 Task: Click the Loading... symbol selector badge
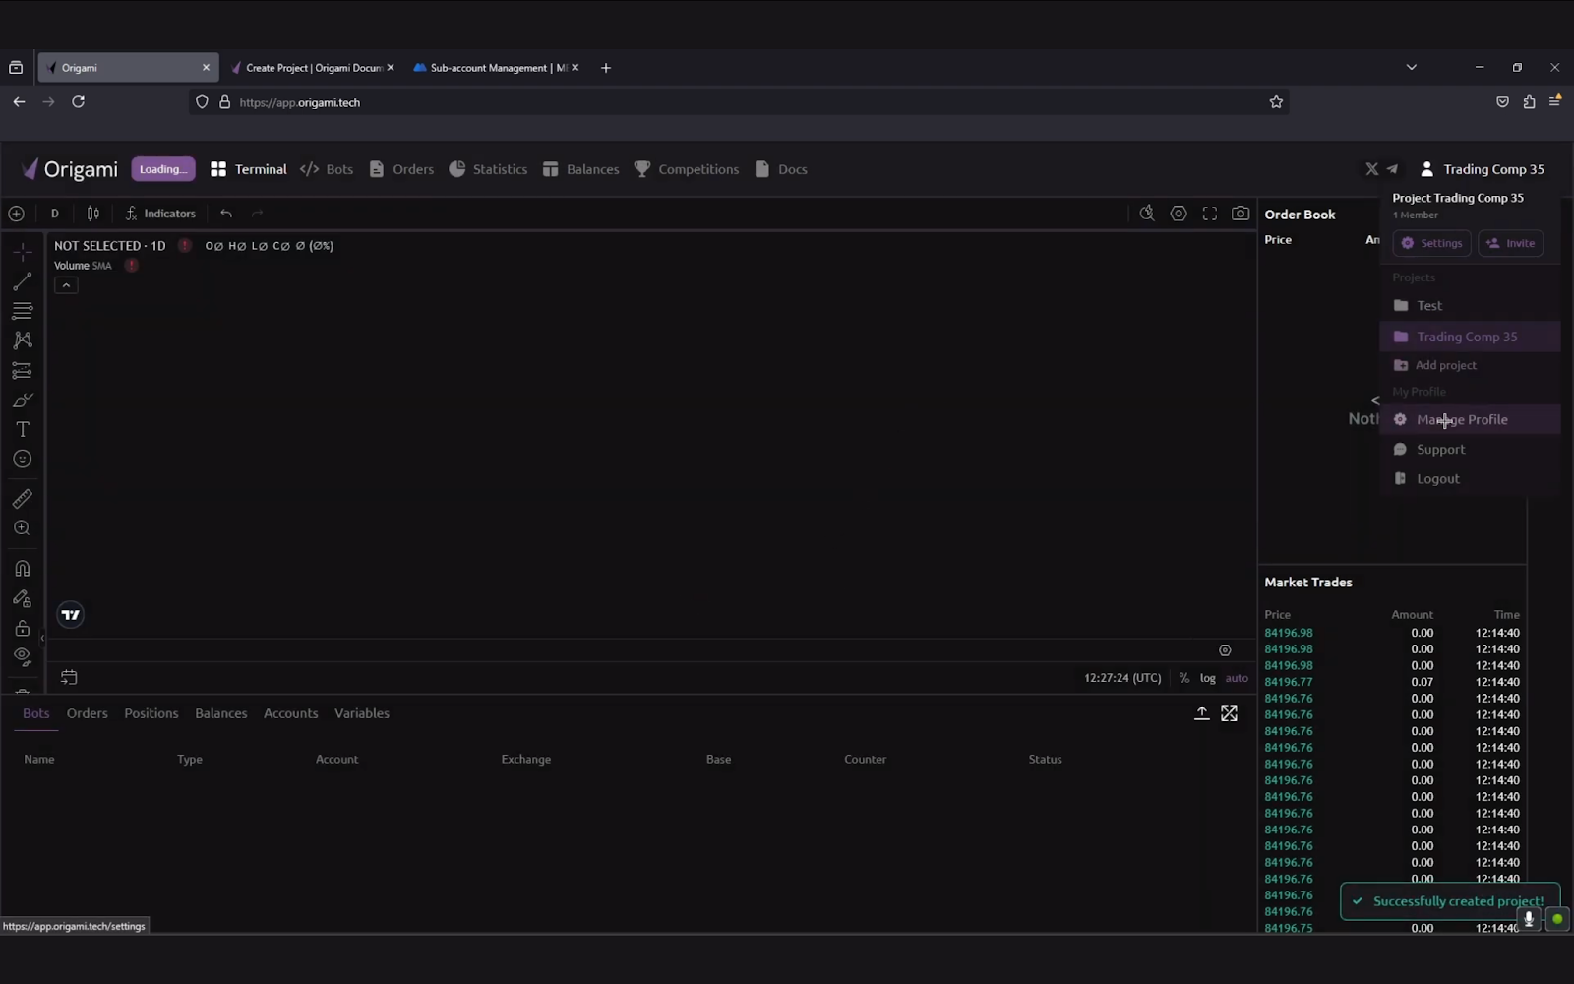(163, 169)
